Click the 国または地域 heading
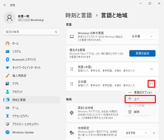 (x=86, y=108)
